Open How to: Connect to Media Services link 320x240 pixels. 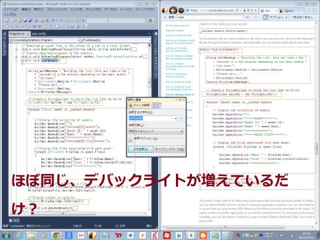179,57
